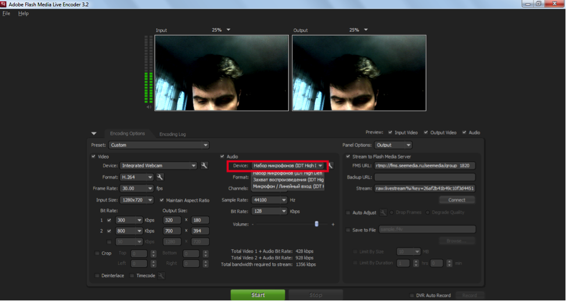Open the video Format H.264 dropdown
566x301 pixels.
pyautogui.click(x=137, y=177)
